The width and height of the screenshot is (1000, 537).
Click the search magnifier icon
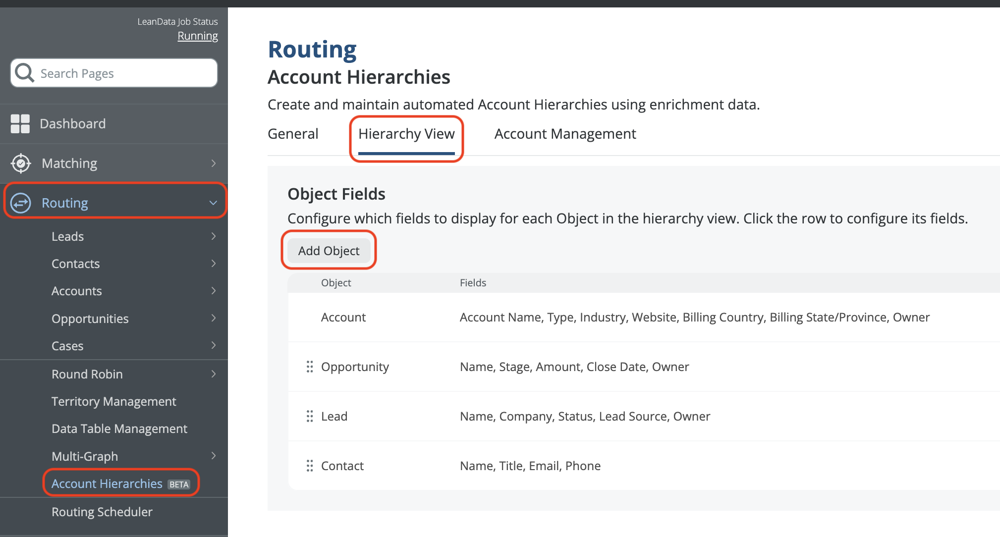point(24,73)
